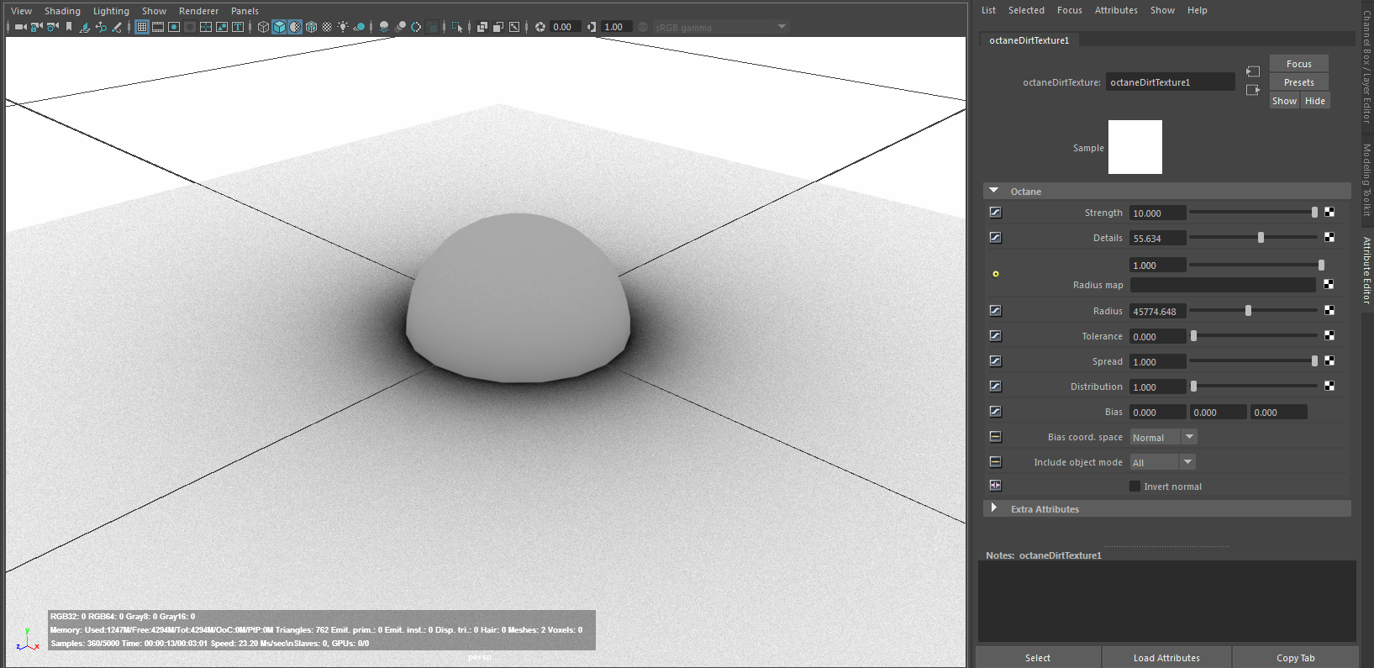Toggle the curve icon left of Strength
The height and width of the screenshot is (668, 1374).
coord(995,213)
